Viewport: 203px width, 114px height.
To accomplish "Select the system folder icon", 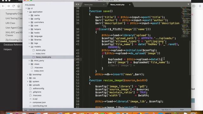I will pyautogui.click(x=30, y=82).
